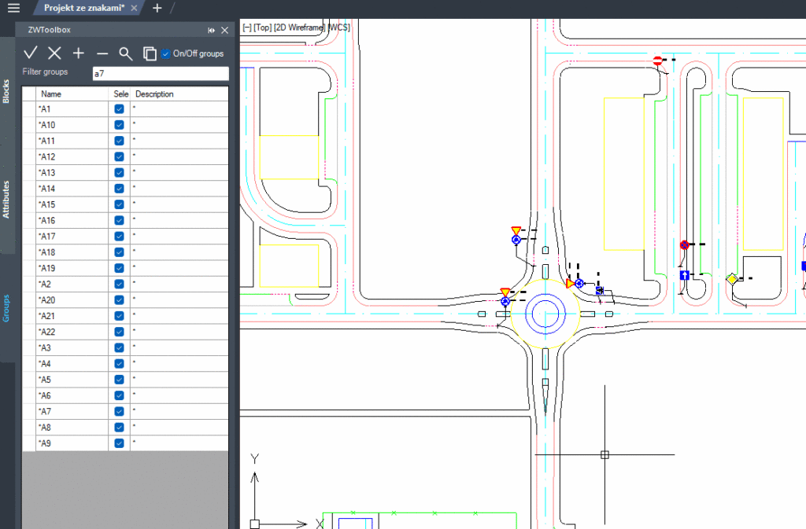The height and width of the screenshot is (529, 806).
Task: Uncheck the selection box for group *A10
Action: tap(120, 125)
